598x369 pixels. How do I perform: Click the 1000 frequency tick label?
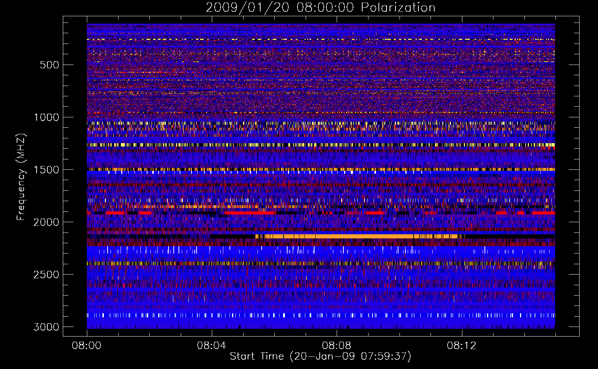[x=47, y=117]
